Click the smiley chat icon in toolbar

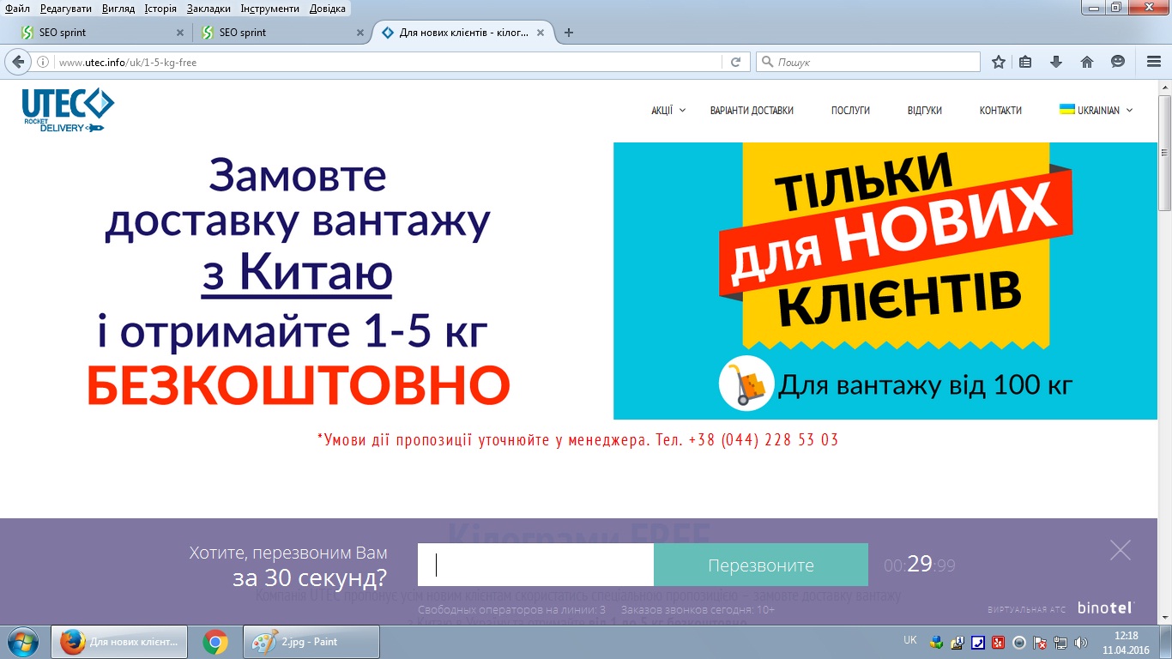(x=1118, y=62)
